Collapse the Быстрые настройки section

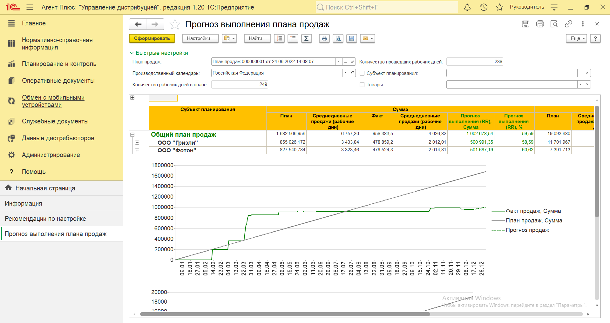pyautogui.click(x=159, y=53)
